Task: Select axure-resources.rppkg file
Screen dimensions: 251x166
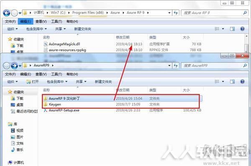Action: click(123, 50)
